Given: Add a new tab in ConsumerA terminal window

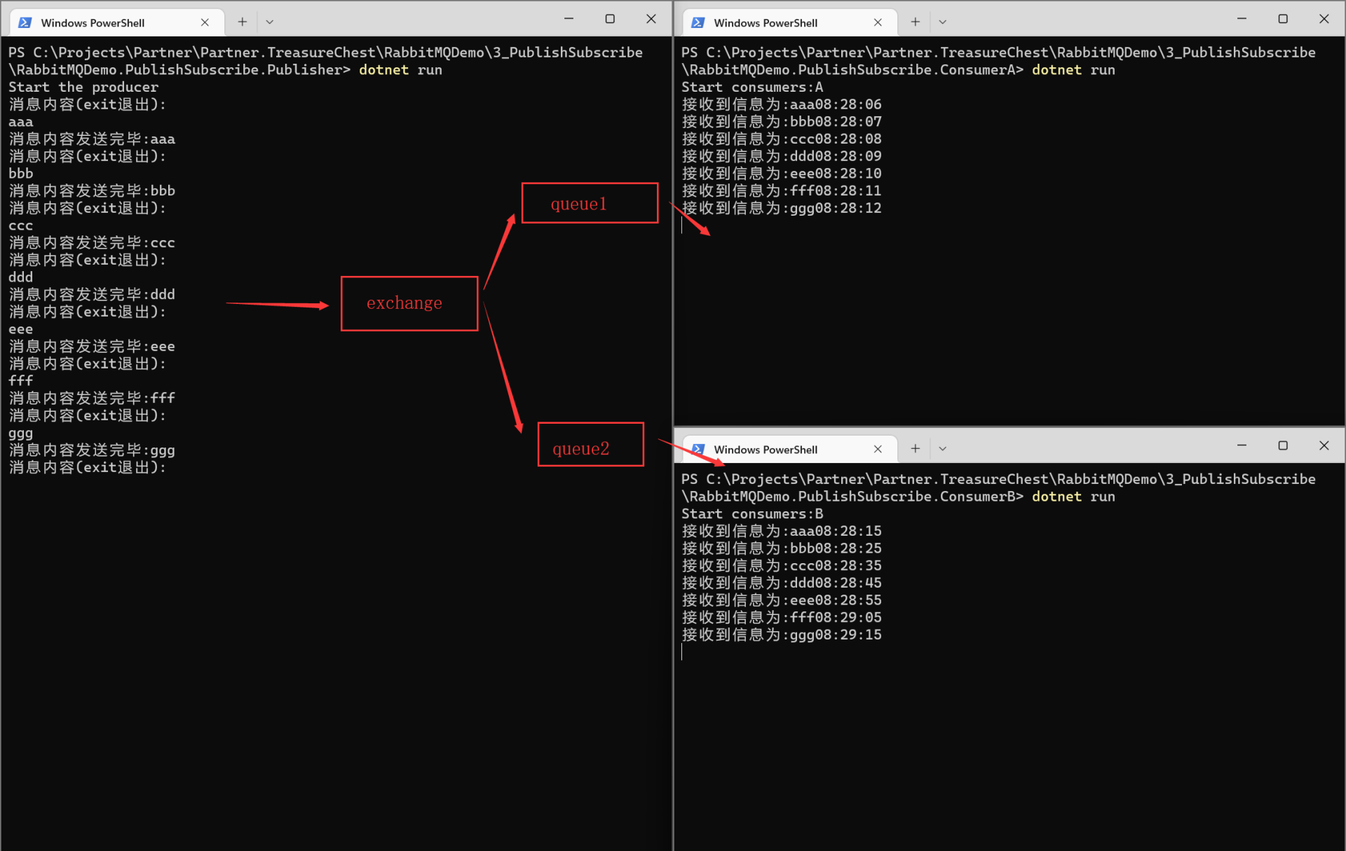Looking at the screenshot, I should click(915, 22).
